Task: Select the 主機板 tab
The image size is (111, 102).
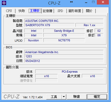Action: click(35, 11)
